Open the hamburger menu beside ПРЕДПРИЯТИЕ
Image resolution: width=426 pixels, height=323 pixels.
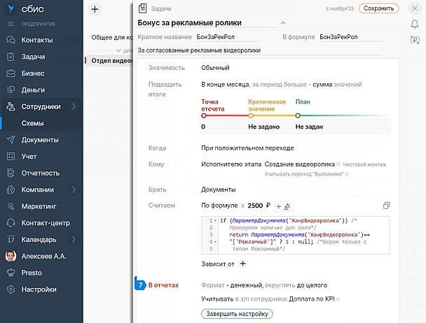pos(11,24)
